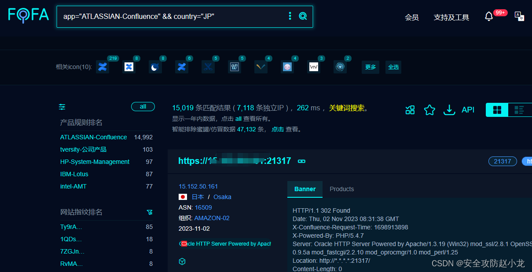The image size is (532, 272).
Task: Filter by fingerprint 7ZGJn…
Action: [72, 251]
